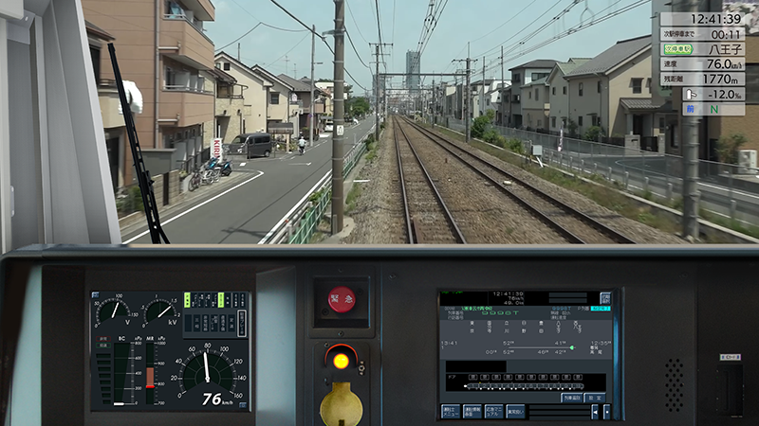Click the stepped brake notch indicator bars
Image resolution: width=759 pixels, height=426 pixels.
(x=104, y=380)
